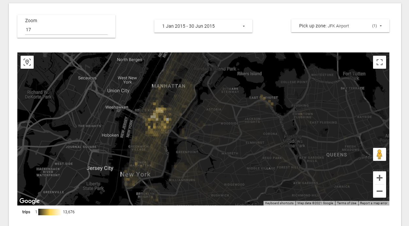The width and height of the screenshot is (409, 226).
Task: Open the Pick up zone dropdown
Action: [x=340, y=26]
